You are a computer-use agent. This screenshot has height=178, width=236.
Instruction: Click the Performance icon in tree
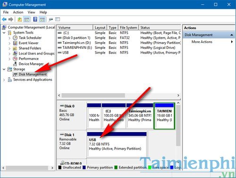point(15,59)
